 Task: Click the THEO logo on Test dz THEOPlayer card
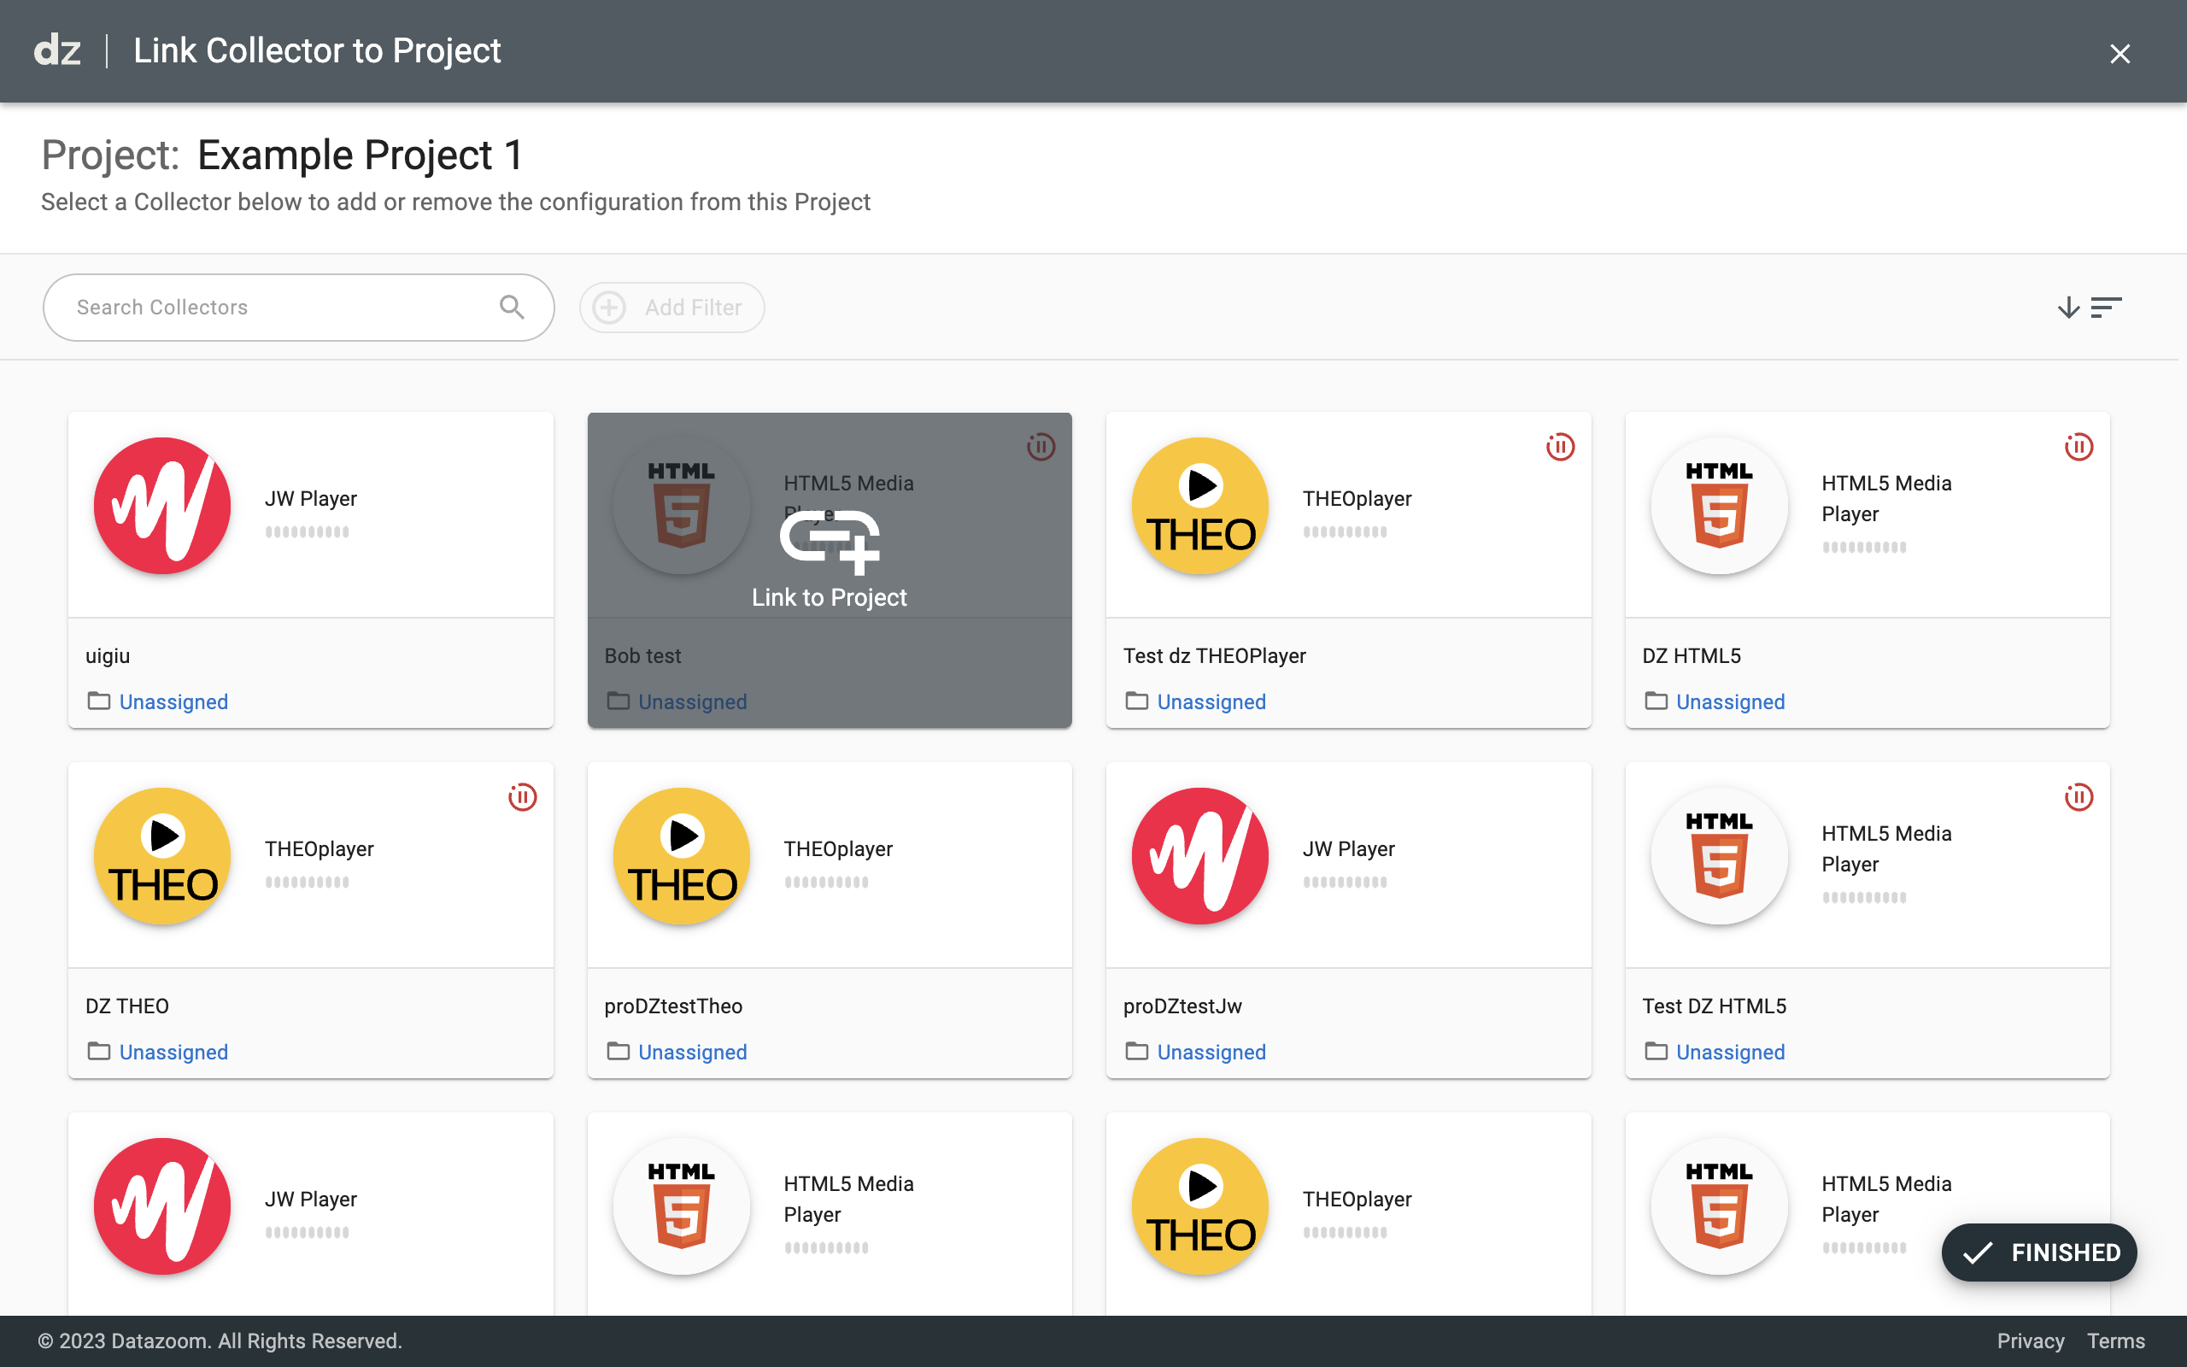pyautogui.click(x=1200, y=506)
